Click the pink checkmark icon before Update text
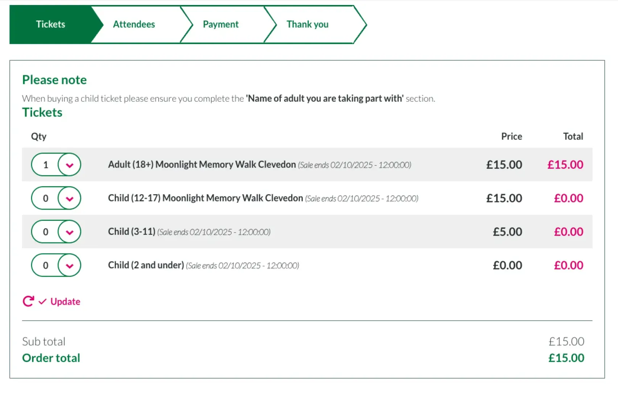The height and width of the screenshot is (393, 618). click(x=42, y=301)
